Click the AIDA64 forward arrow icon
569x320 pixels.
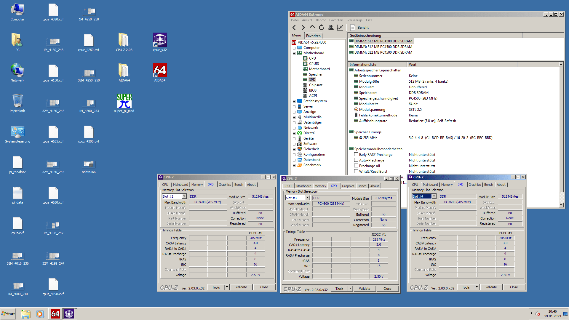click(303, 28)
